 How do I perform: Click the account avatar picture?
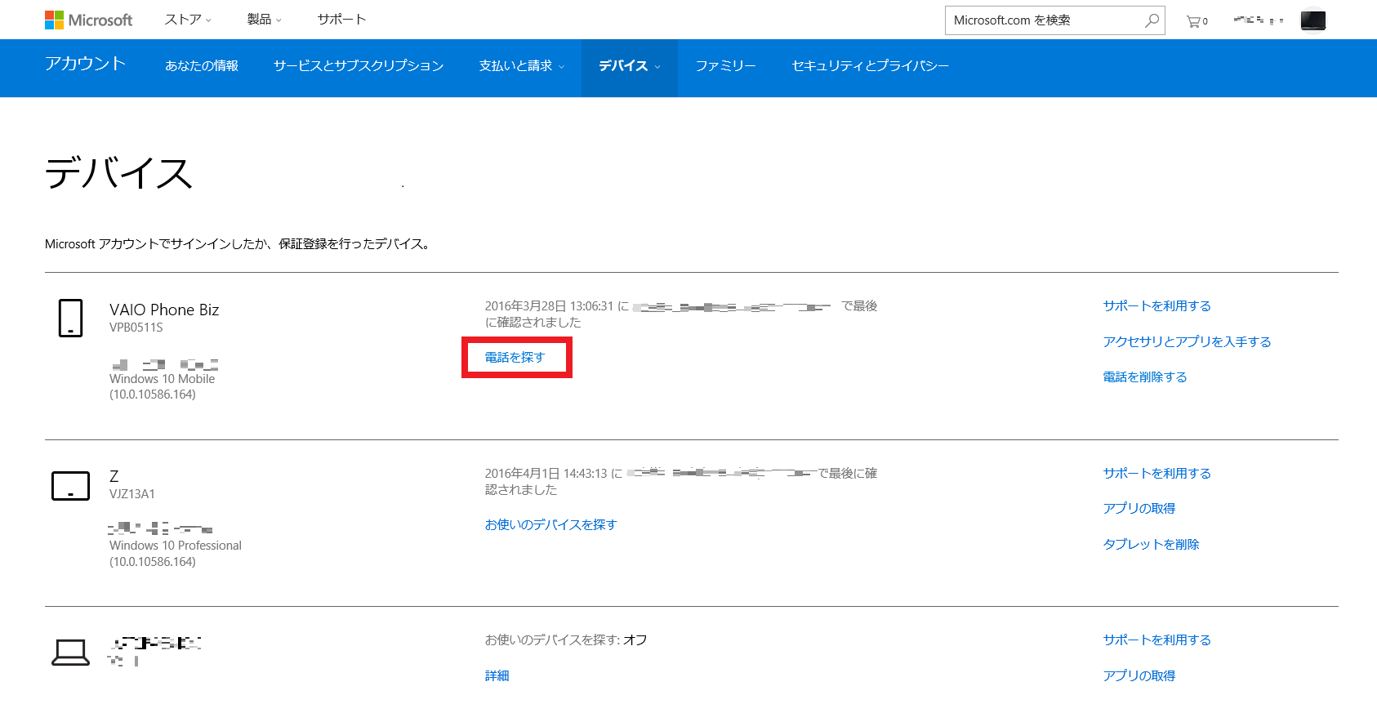(1313, 20)
